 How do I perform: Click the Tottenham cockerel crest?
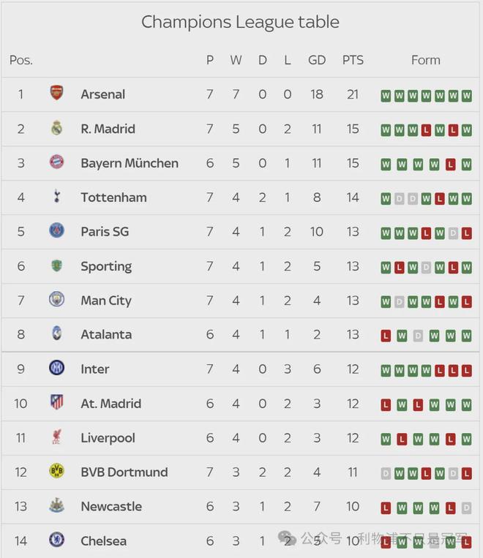56,197
